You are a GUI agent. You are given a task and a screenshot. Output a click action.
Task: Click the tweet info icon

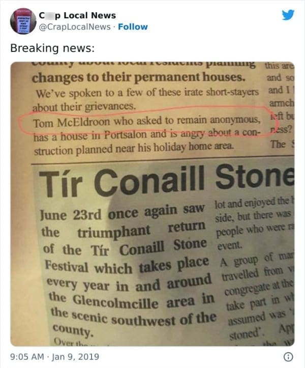tap(289, 357)
